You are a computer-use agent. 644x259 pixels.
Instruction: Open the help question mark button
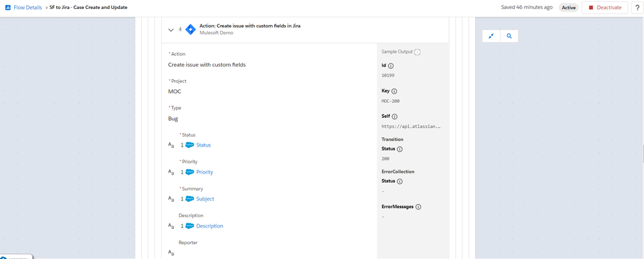coord(638,7)
